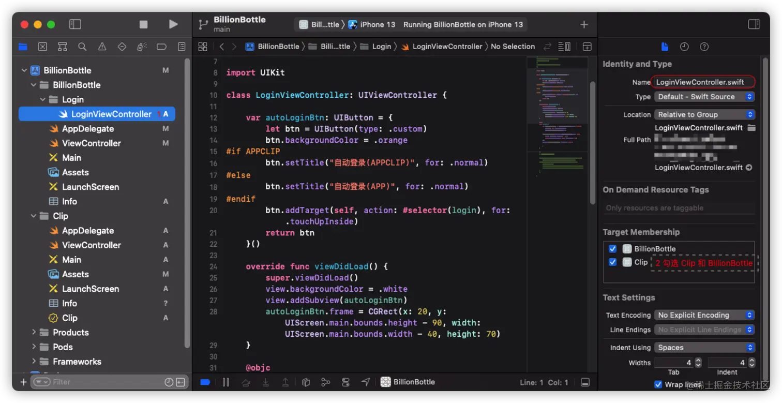Run the project with the play button
782x403 pixels.
coord(173,24)
